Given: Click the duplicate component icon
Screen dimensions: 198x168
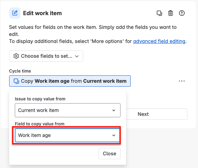Looking at the screenshot, I should (159, 13).
